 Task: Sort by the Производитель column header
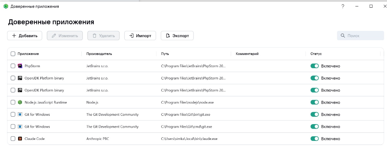[x=99, y=54]
